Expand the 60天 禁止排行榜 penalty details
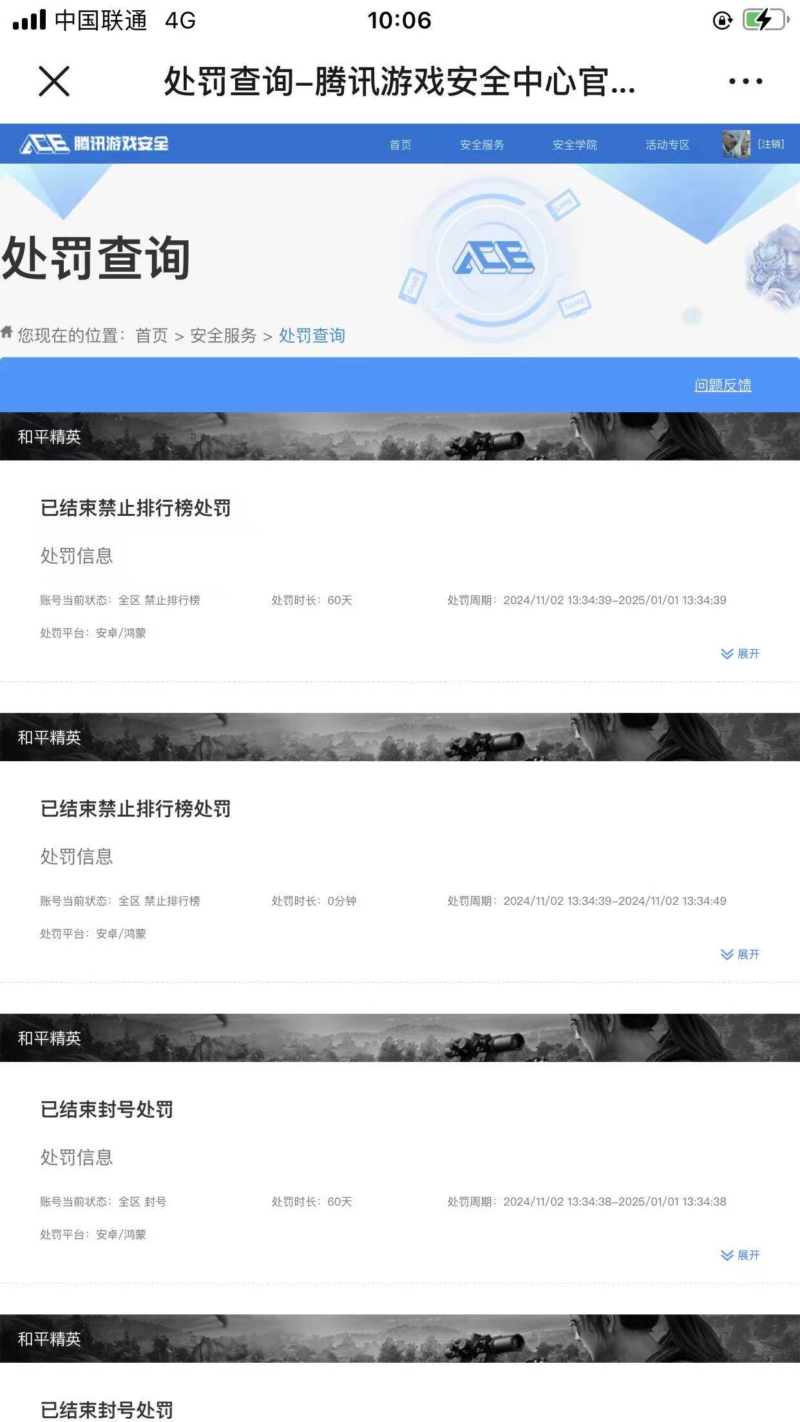The image size is (800, 1422). [740, 654]
